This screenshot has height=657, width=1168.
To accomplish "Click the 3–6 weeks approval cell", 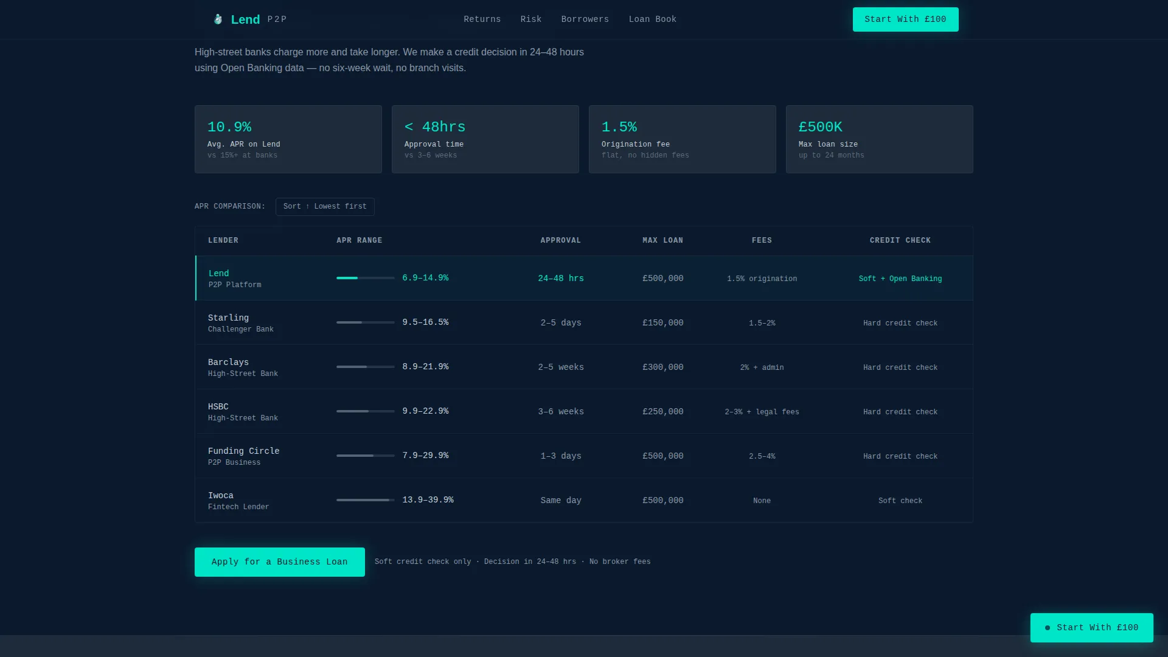I will coord(561,412).
